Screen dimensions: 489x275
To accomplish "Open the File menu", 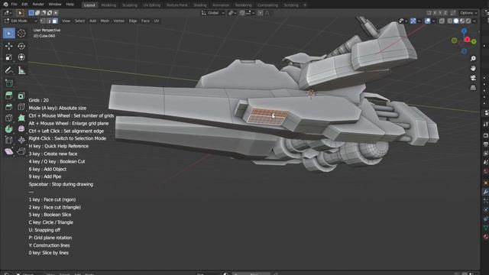I will [15, 5].
